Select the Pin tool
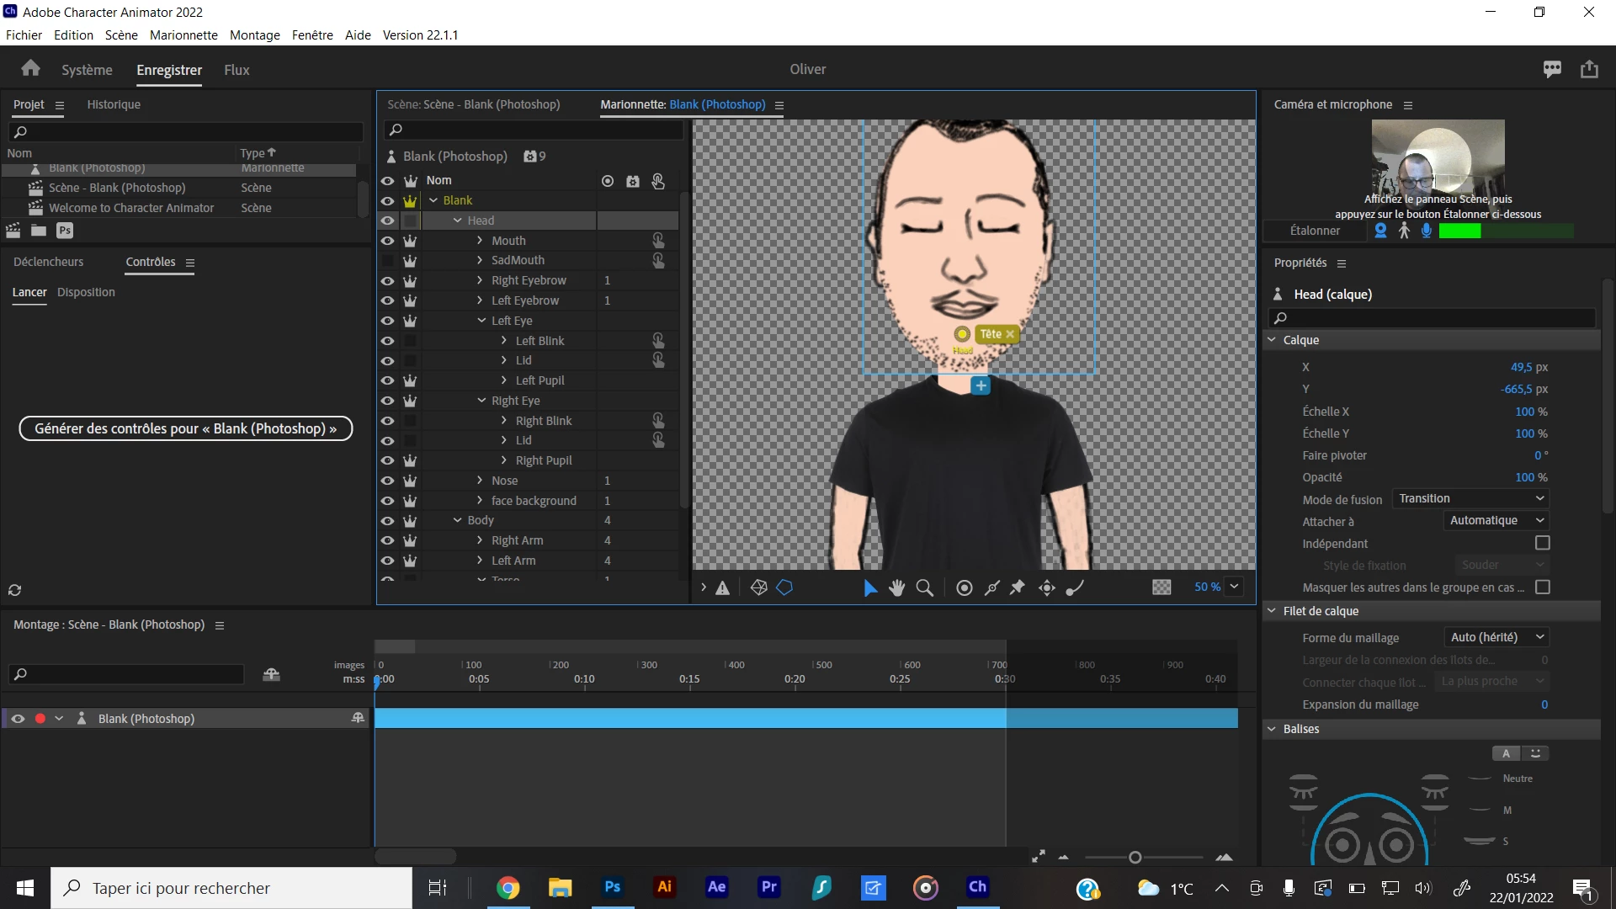1616x909 pixels. point(1018,587)
